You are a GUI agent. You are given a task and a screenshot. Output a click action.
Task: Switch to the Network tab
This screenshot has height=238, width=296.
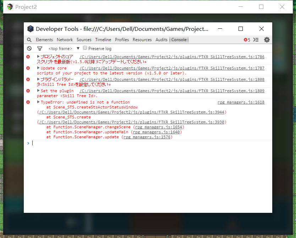click(x=65, y=40)
